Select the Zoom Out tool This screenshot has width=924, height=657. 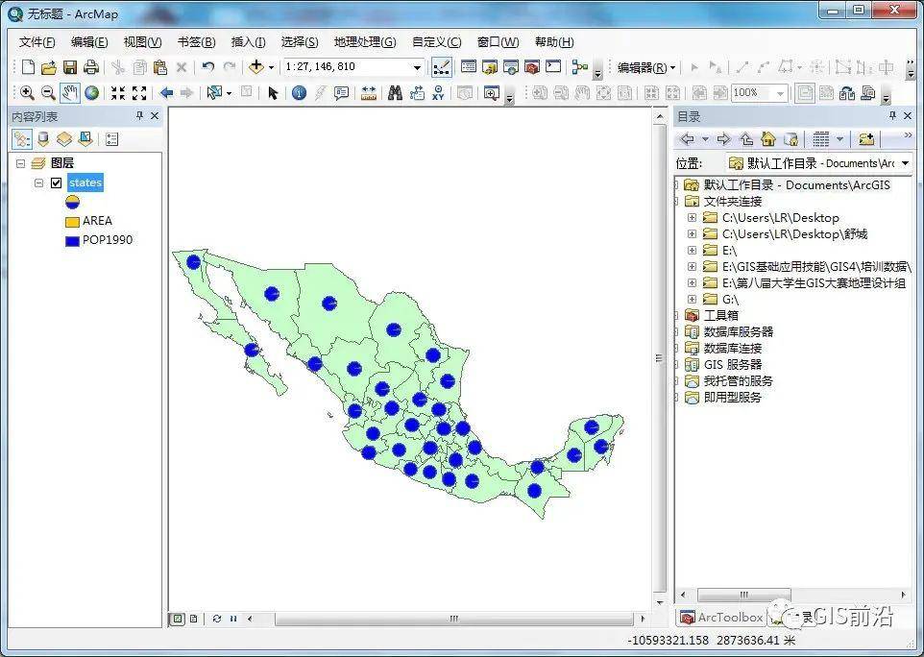click(48, 93)
